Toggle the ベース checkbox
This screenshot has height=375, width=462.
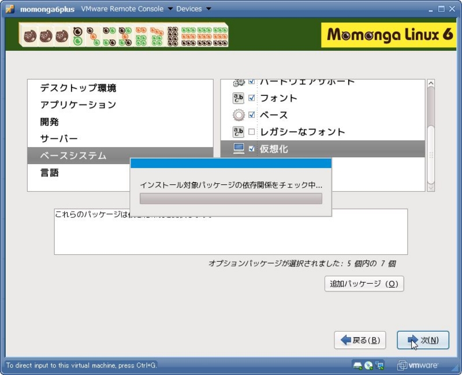pos(251,114)
